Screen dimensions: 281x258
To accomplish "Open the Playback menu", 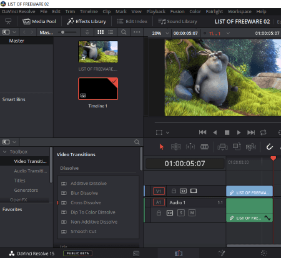I will point(155,11).
